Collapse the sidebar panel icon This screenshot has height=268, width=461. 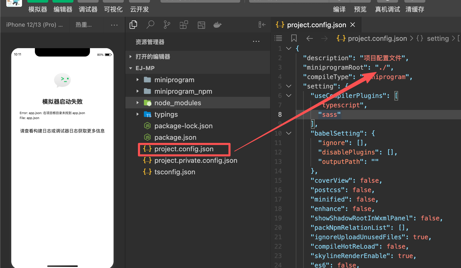262,25
